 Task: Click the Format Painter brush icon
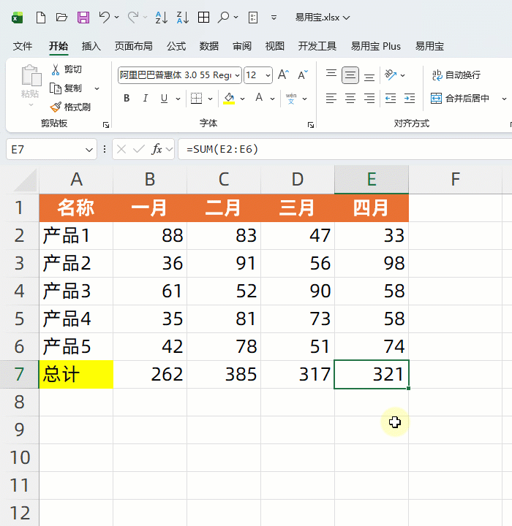pyautogui.click(x=56, y=107)
